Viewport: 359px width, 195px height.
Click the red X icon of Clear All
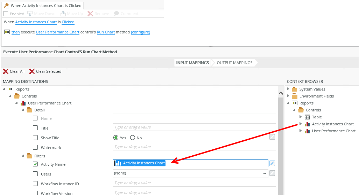pos(6,71)
